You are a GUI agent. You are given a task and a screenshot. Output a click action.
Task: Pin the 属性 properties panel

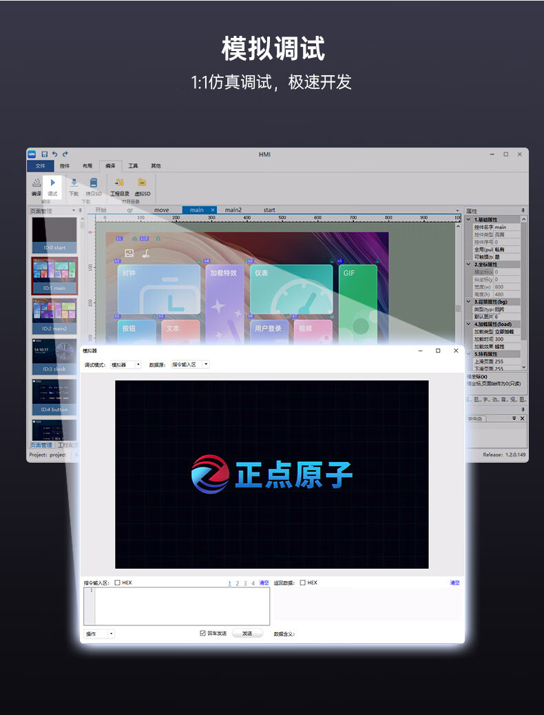pos(523,210)
